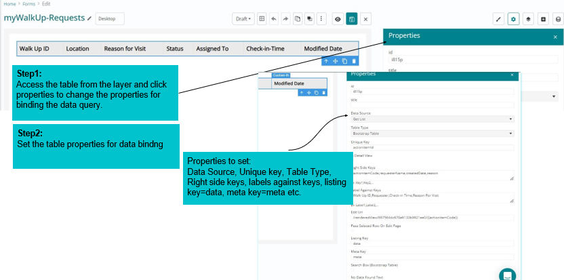This screenshot has height=280, width=564.
Task: Open the three-dot more options menu
Action: point(321,19)
